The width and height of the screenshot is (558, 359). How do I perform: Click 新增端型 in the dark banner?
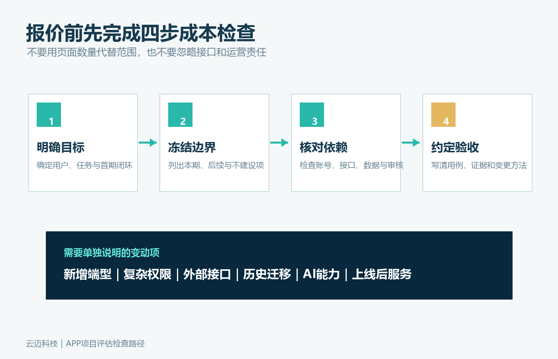coord(88,274)
